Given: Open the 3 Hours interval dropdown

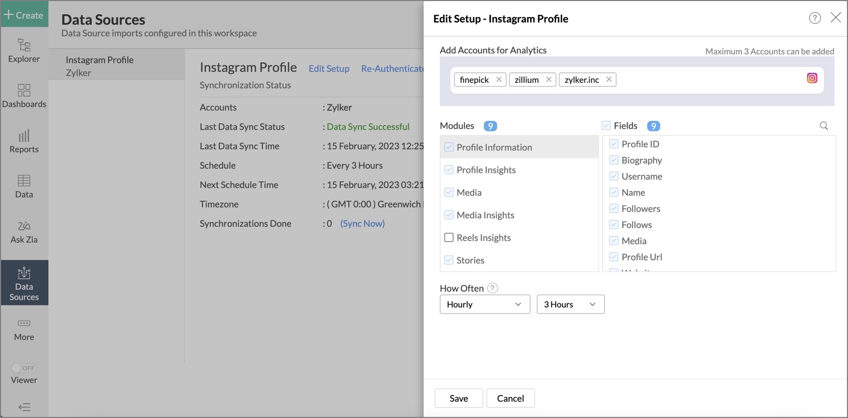Looking at the screenshot, I should click(x=570, y=304).
